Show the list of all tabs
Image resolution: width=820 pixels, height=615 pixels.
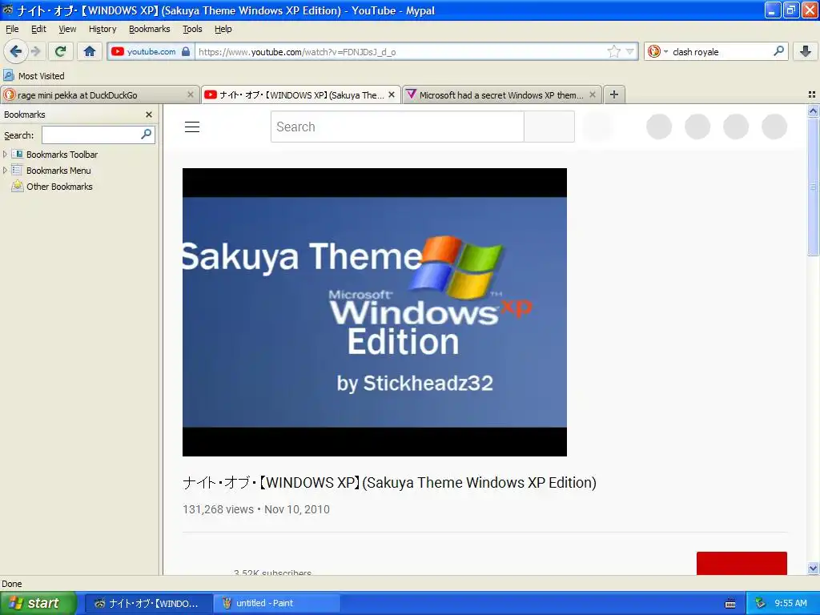pos(812,94)
